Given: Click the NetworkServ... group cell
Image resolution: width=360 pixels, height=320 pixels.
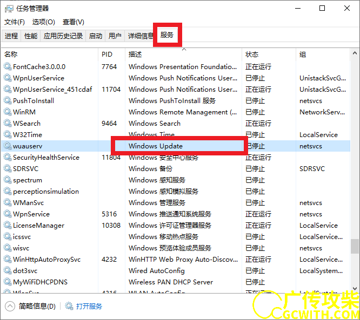Looking at the screenshot, I should click(322, 112).
